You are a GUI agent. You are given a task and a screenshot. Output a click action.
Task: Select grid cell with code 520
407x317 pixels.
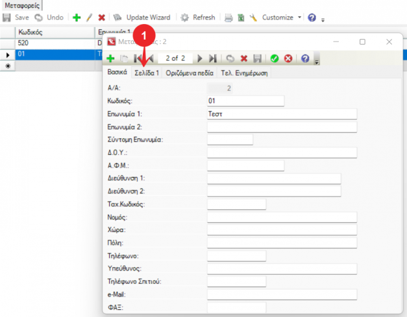[x=55, y=43]
